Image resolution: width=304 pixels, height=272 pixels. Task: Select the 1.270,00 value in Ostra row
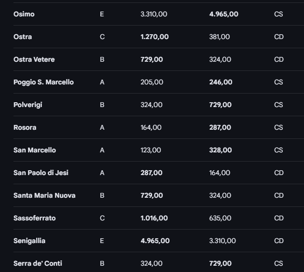[x=155, y=37]
